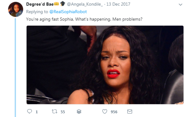Click the crown emoji beside Degree'd Bae

(56, 4)
